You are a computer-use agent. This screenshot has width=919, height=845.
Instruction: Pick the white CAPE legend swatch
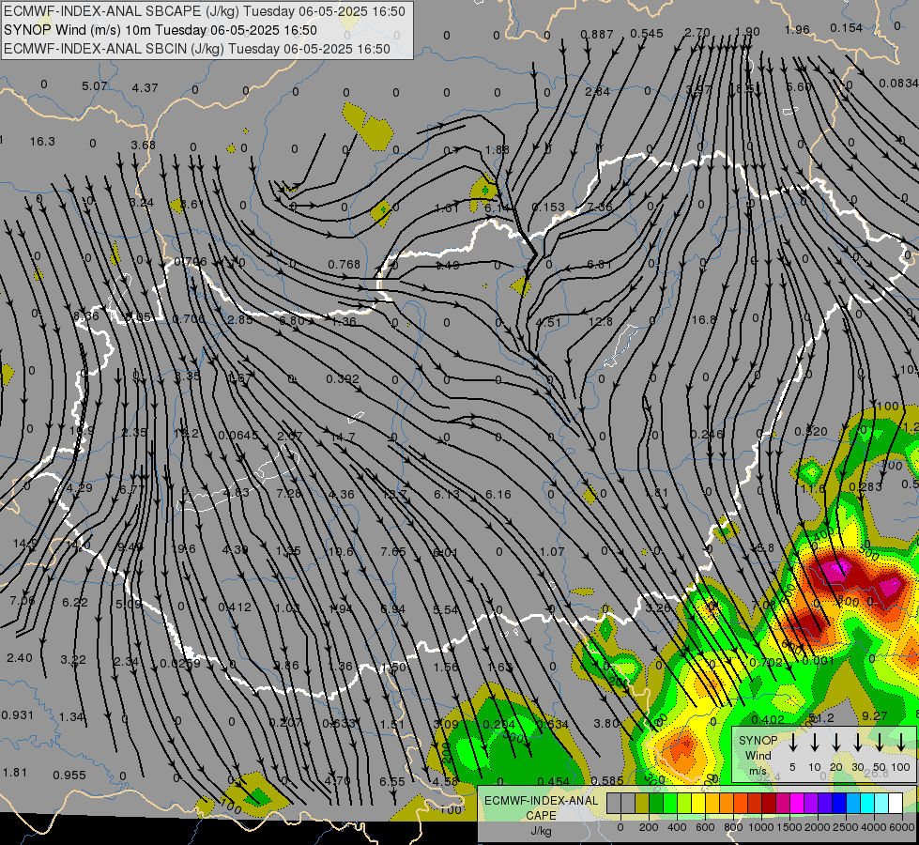(895, 804)
